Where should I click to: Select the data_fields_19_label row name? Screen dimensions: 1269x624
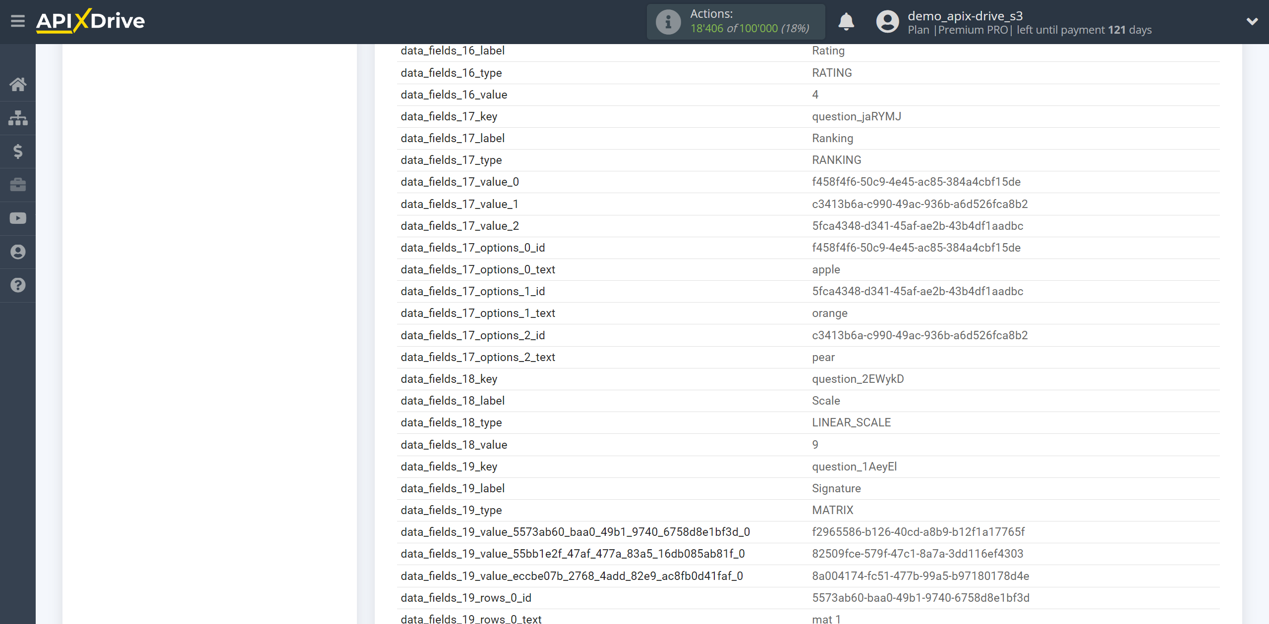pos(453,488)
